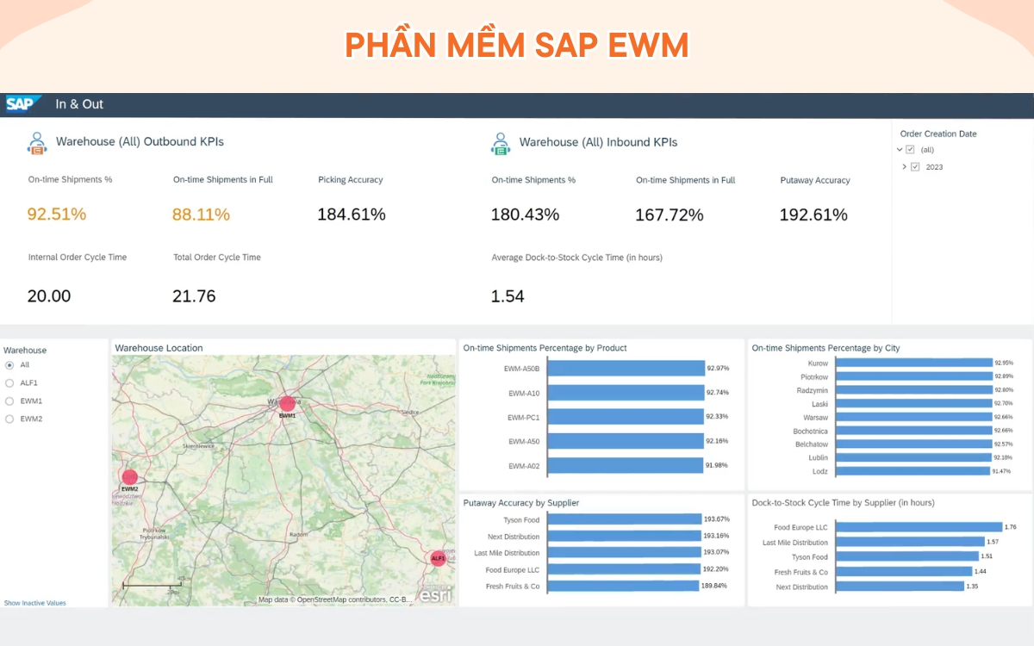Click Tyson Food dock-to-stock bar
This screenshot has width=1034, height=646.
pyautogui.click(x=907, y=557)
